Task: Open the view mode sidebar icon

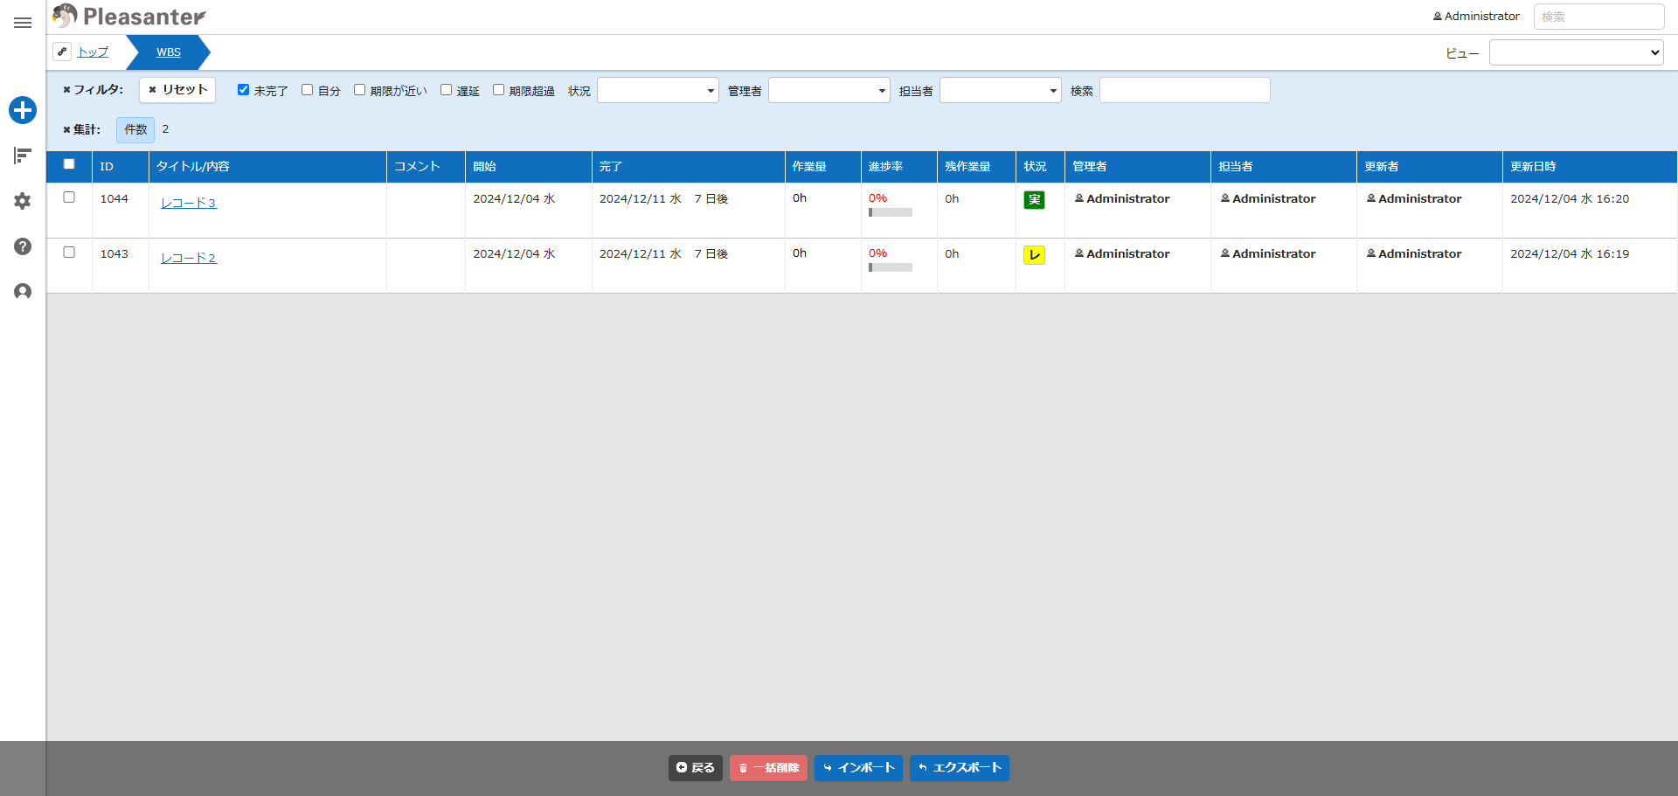Action: click(x=23, y=156)
